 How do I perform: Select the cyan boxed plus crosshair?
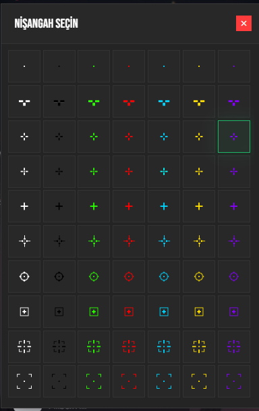164,312
